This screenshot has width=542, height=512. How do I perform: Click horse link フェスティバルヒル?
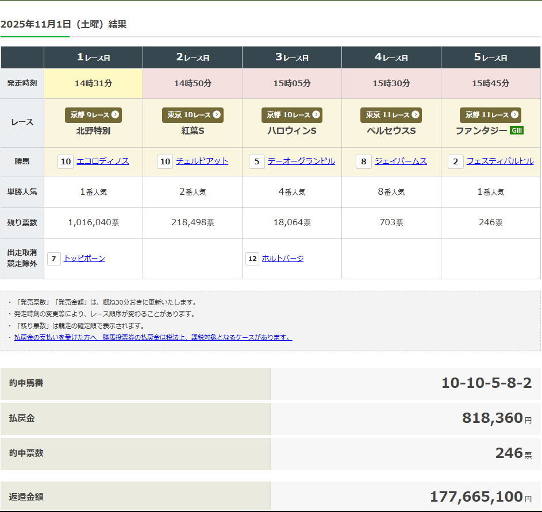tap(500, 161)
